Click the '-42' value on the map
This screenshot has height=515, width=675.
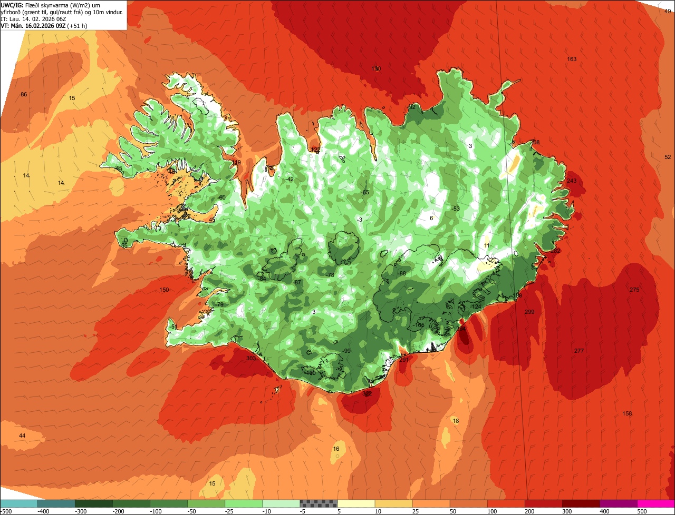pyautogui.click(x=289, y=179)
